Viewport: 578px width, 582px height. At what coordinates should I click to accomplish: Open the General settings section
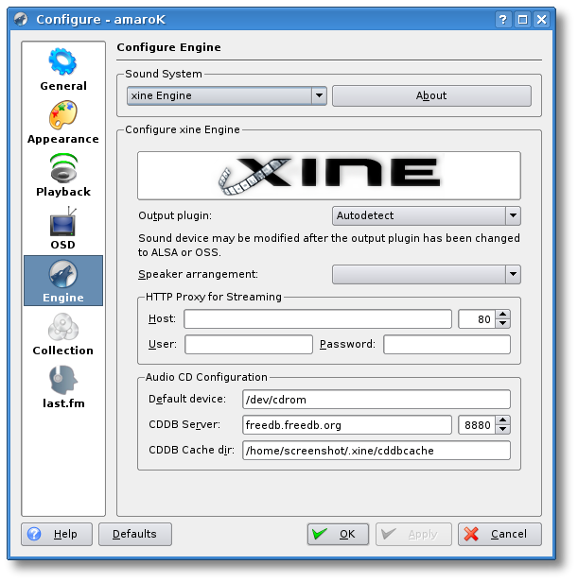tap(63, 70)
